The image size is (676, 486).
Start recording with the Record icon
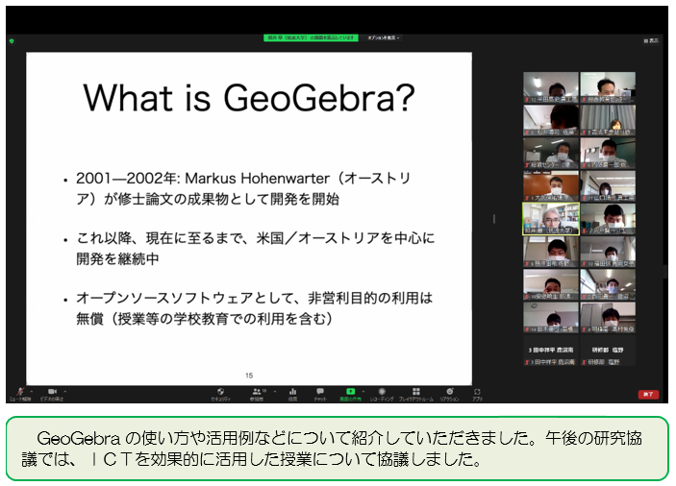coord(382,391)
